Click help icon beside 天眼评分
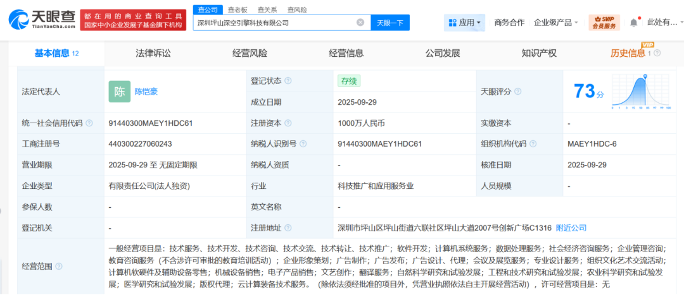Viewport: 684px width, 302px height. pyautogui.click(x=517, y=92)
